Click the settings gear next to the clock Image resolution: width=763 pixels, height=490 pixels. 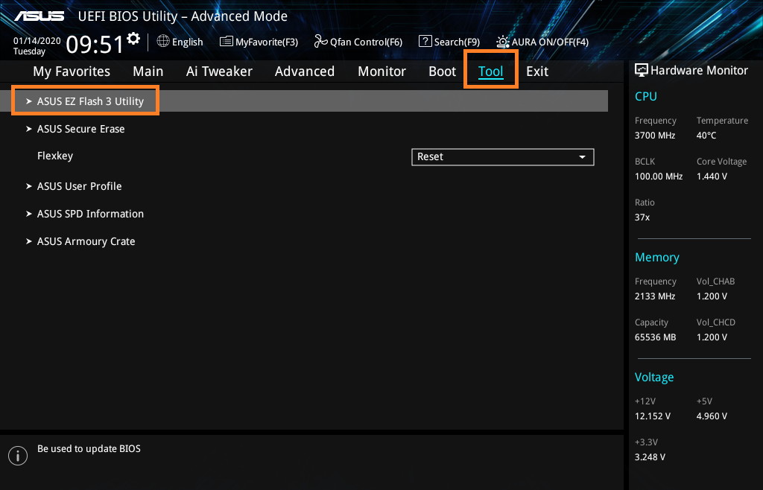coord(133,39)
